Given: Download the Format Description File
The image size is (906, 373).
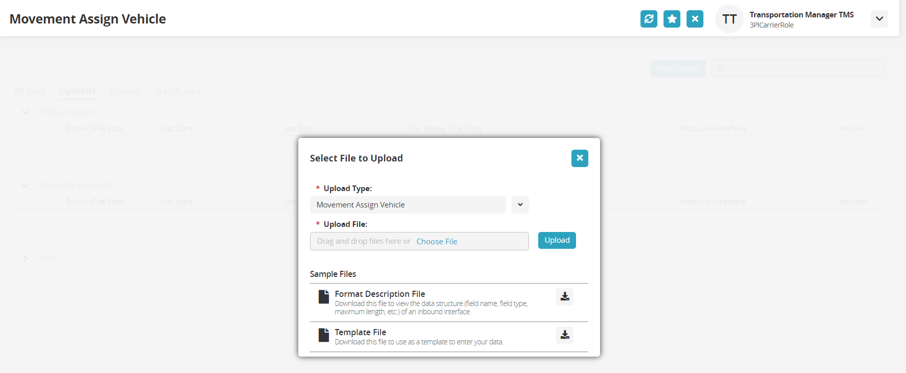Looking at the screenshot, I should 565,297.
